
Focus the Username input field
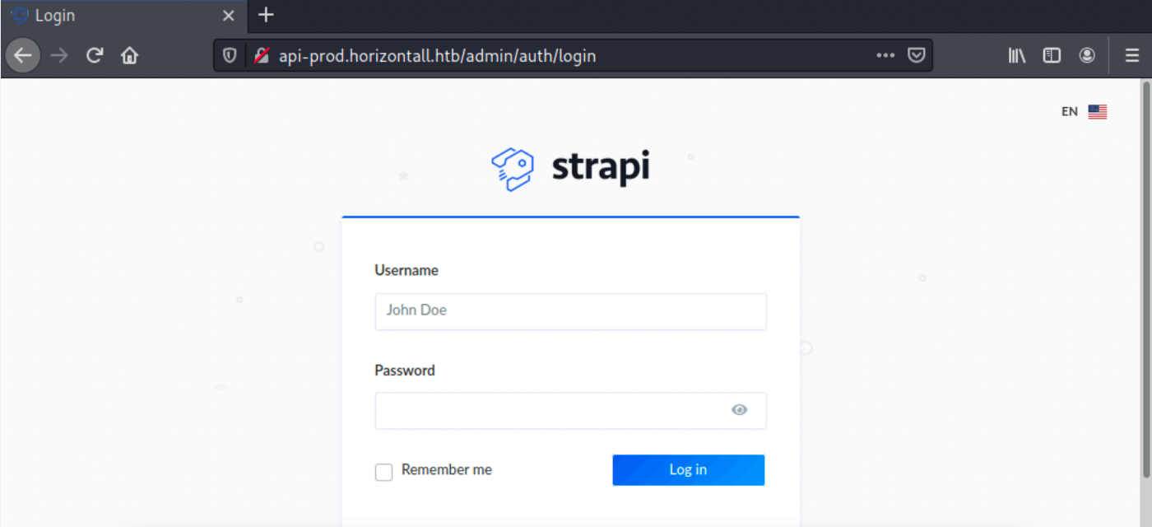pos(571,311)
